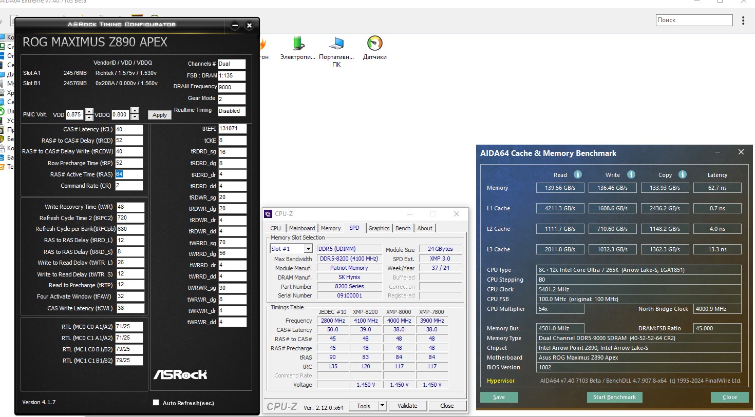Click the RTL (MC0 C0 A1/A2) field
Screen dimensions: 755x417
coord(129,327)
